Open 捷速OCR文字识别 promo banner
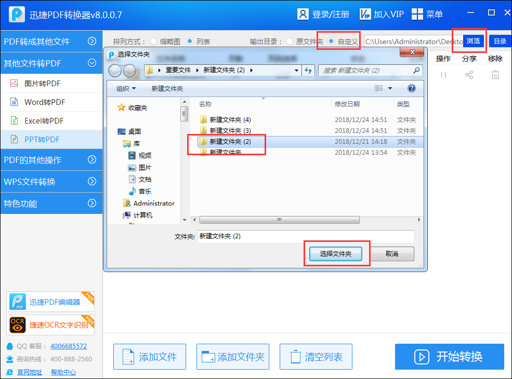 pos(50,325)
